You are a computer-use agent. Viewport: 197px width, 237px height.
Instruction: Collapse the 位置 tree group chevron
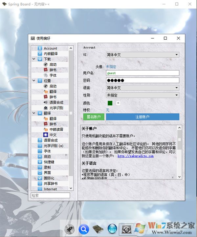[x=34, y=80]
